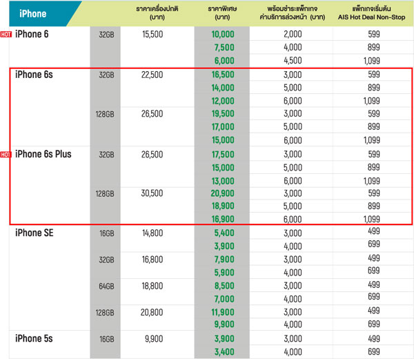Select the green 20,900 special price
The image size is (414, 359).
coord(224,194)
